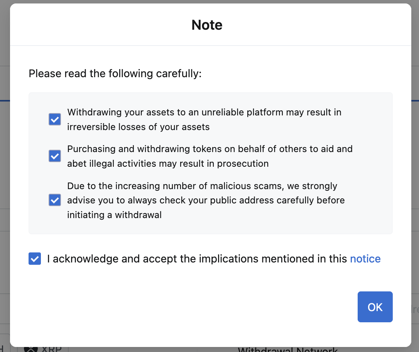Screen dimensions: 419x352
Task: Click "Please read the following carefully" text
Action: (115, 73)
